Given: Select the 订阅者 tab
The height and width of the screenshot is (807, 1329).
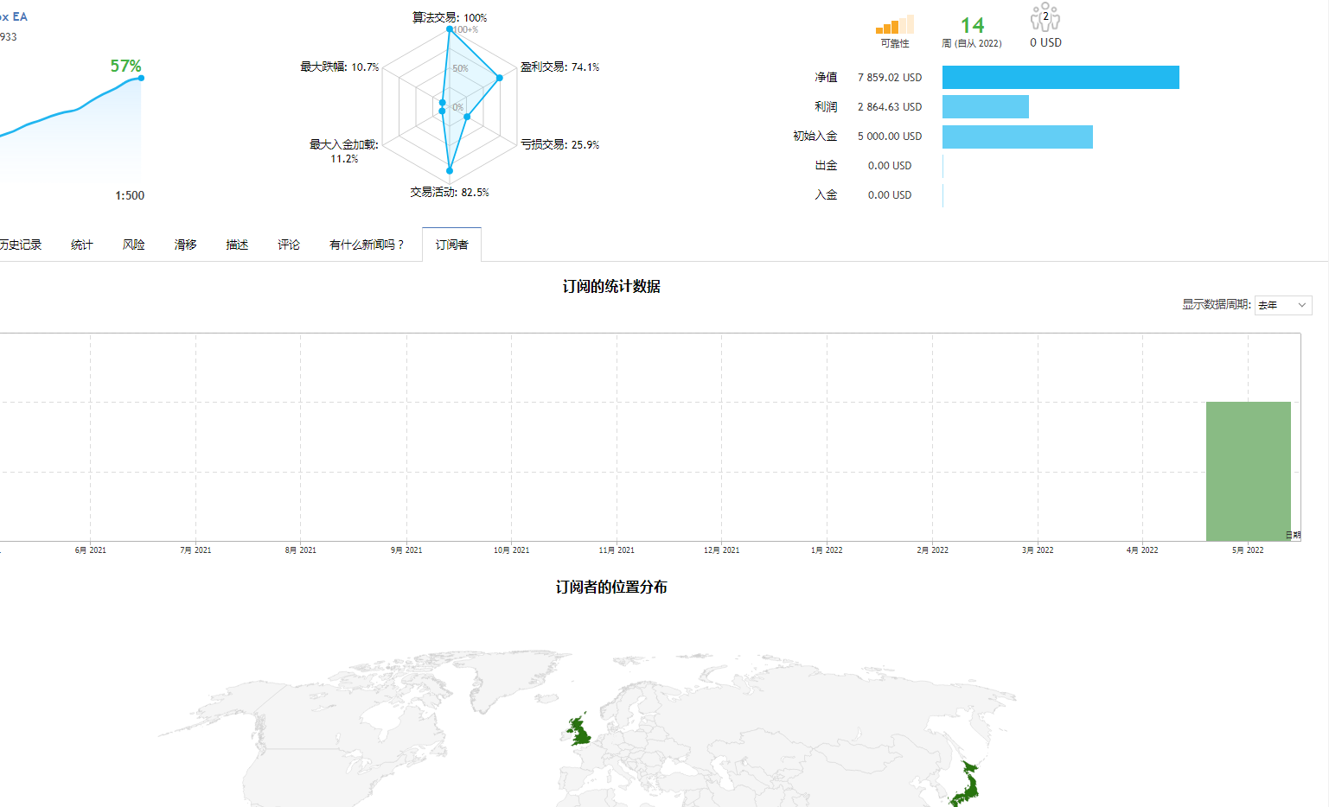Looking at the screenshot, I should pos(451,245).
